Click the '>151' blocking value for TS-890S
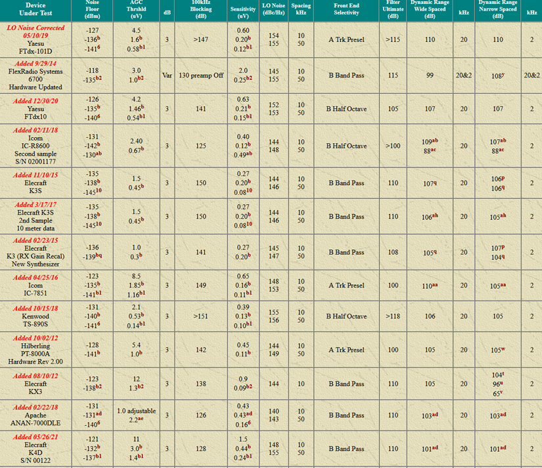The width and height of the screenshot is (542, 468). point(201,316)
